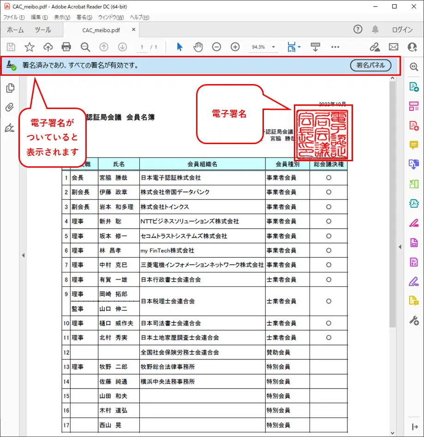Select the text selection arrow tool
This screenshot has height=437, width=424.
[x=179, y=47]
